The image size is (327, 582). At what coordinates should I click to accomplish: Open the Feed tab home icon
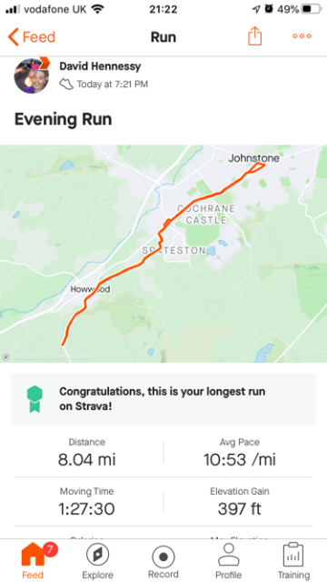coord(33,554)
